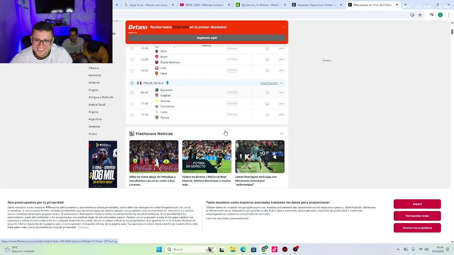
Task: Open TikTok app from taskbar
Action: (275, 249)
